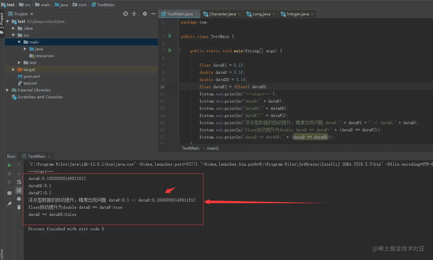This screenshot has height=260, width=433.
Task: Clear console with trash icon
Action: [x=19, y=207]
